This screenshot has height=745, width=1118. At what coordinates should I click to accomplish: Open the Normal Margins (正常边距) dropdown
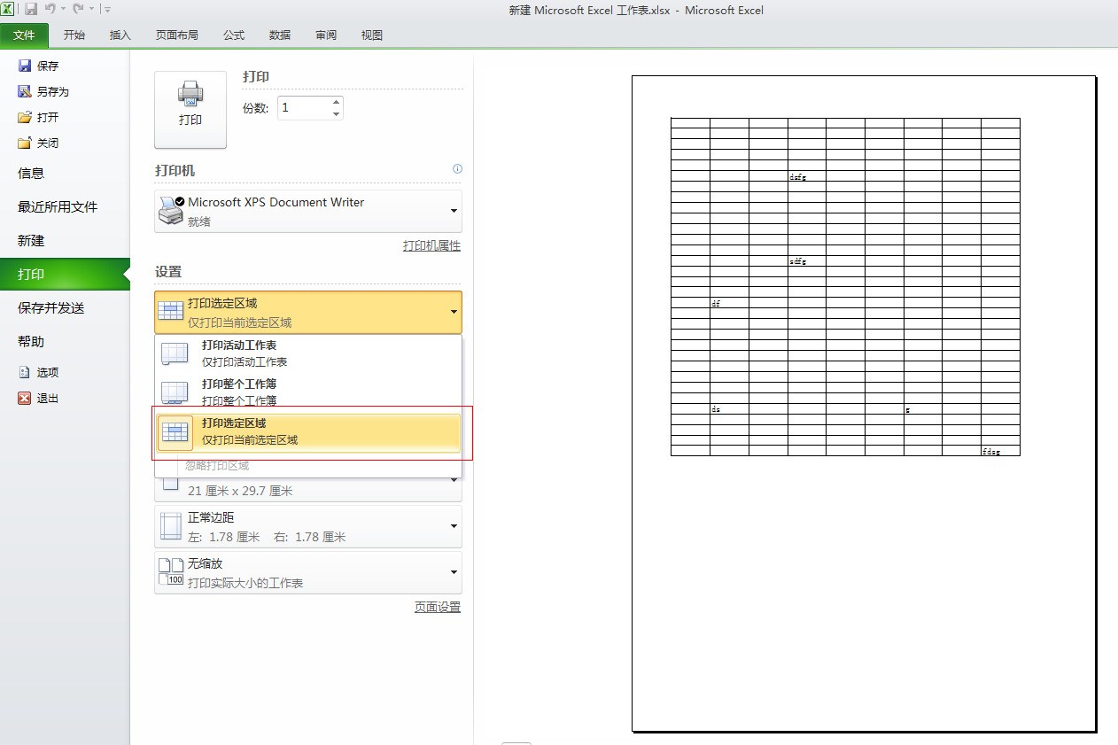[x=307, y=526]
